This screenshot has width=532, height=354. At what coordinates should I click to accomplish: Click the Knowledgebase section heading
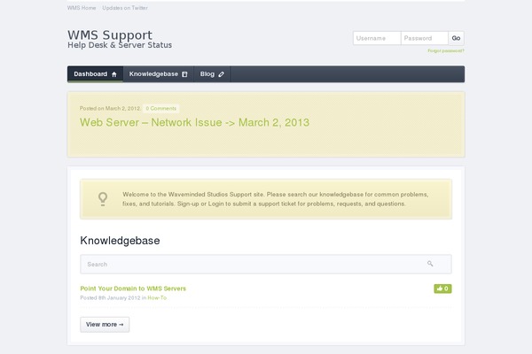120,241
